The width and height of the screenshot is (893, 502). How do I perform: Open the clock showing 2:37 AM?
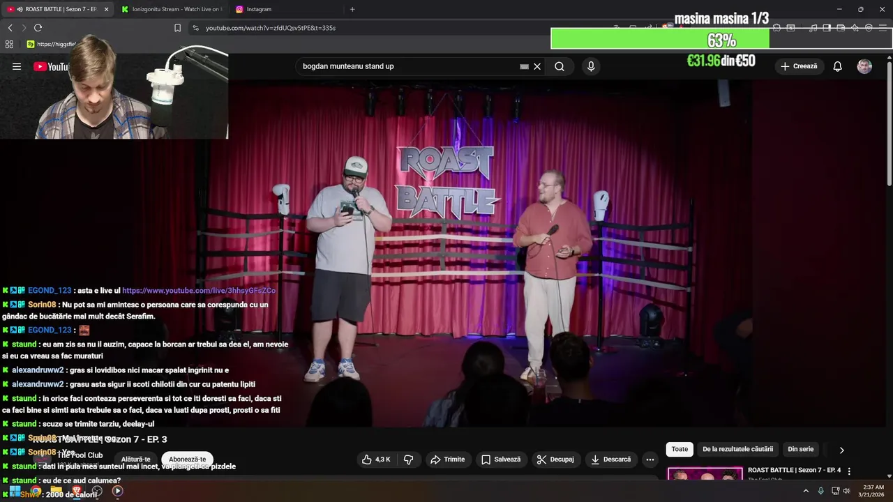[x=872, y=491]
